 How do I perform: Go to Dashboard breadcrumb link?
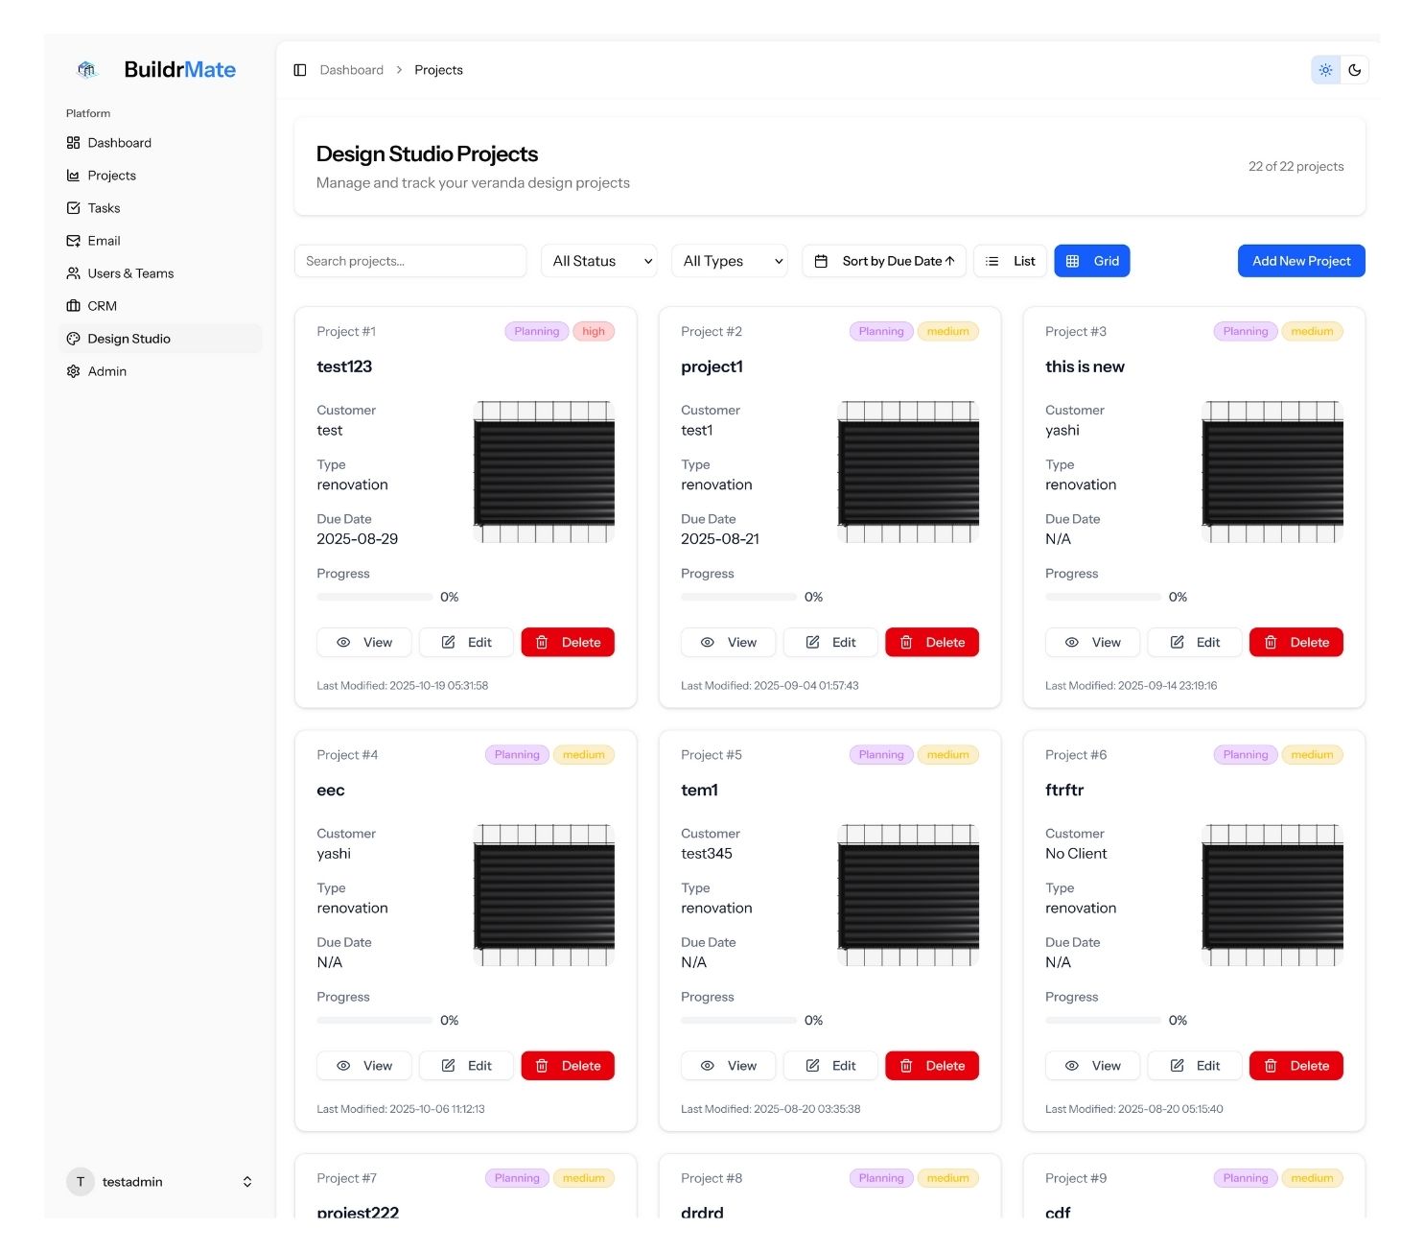click(351, 70)
